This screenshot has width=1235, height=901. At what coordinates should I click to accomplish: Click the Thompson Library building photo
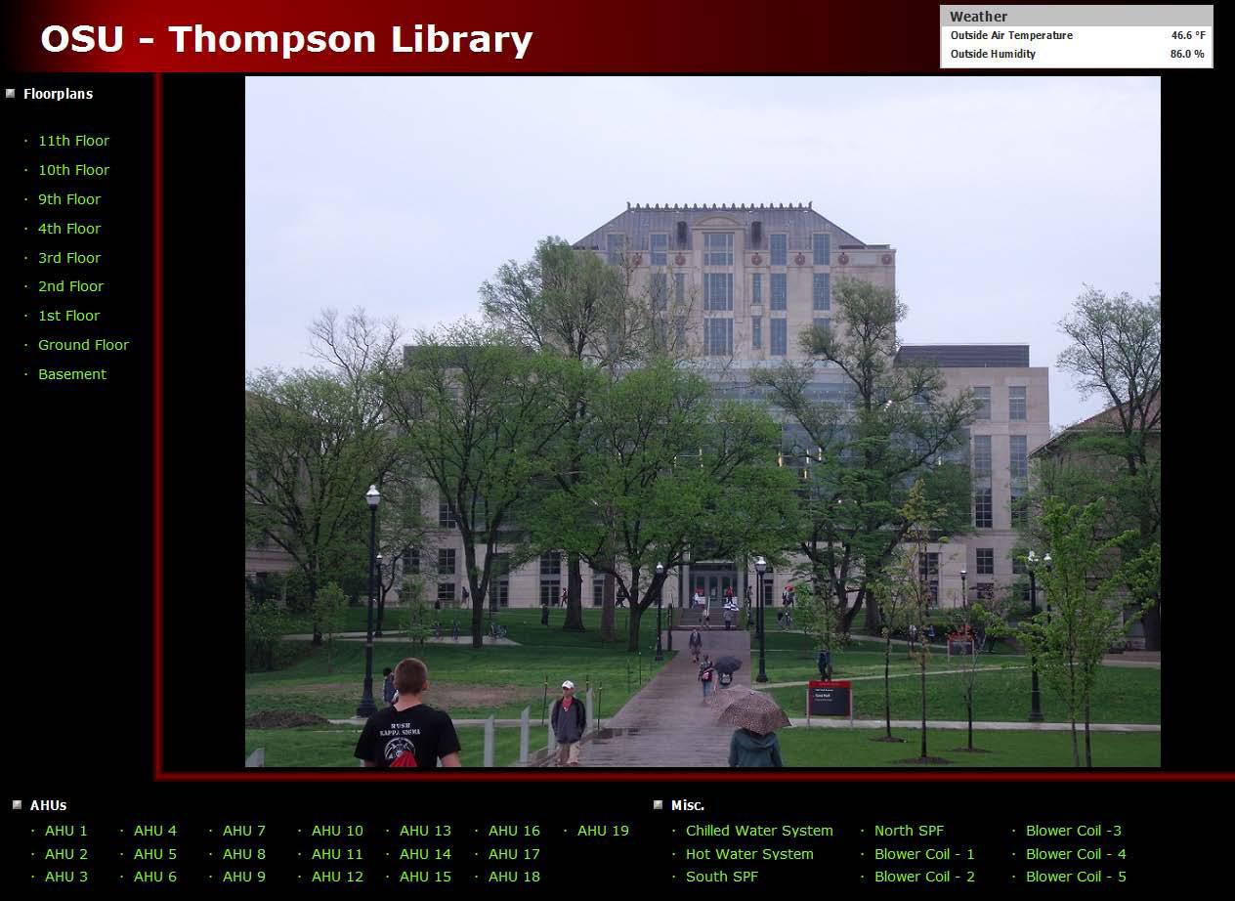(703, 421)
